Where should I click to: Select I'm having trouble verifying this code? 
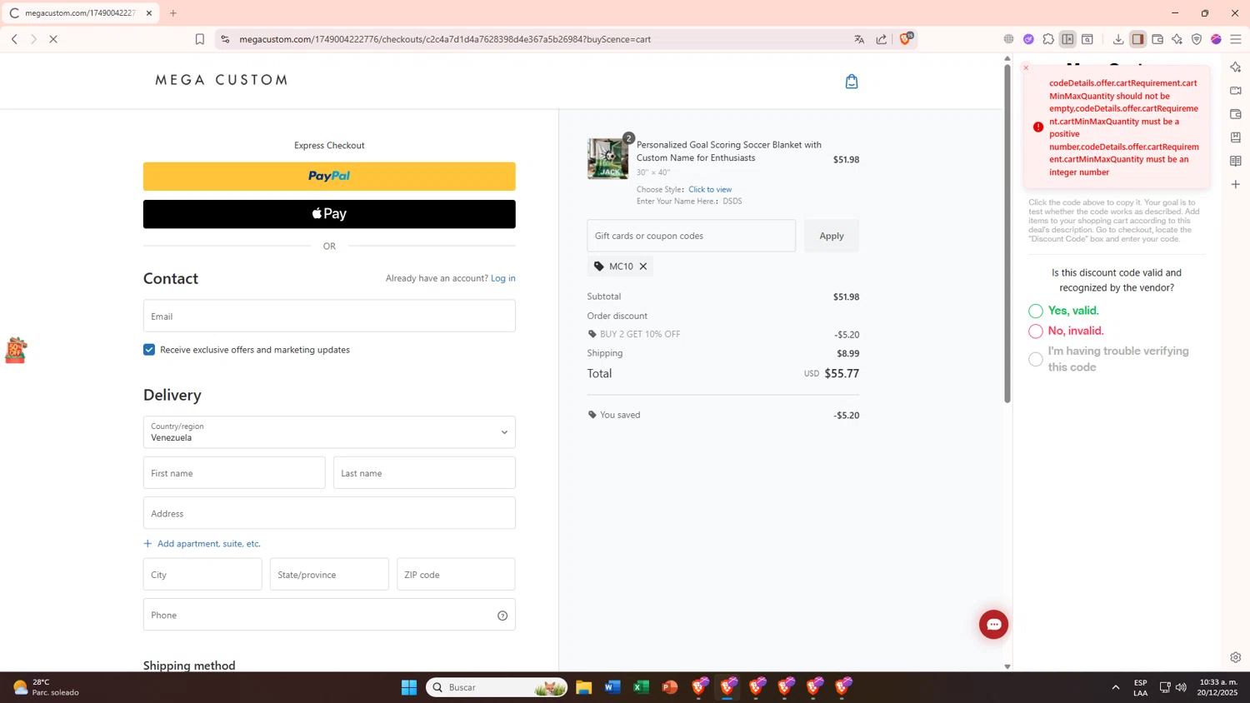tap(1036, 359)
